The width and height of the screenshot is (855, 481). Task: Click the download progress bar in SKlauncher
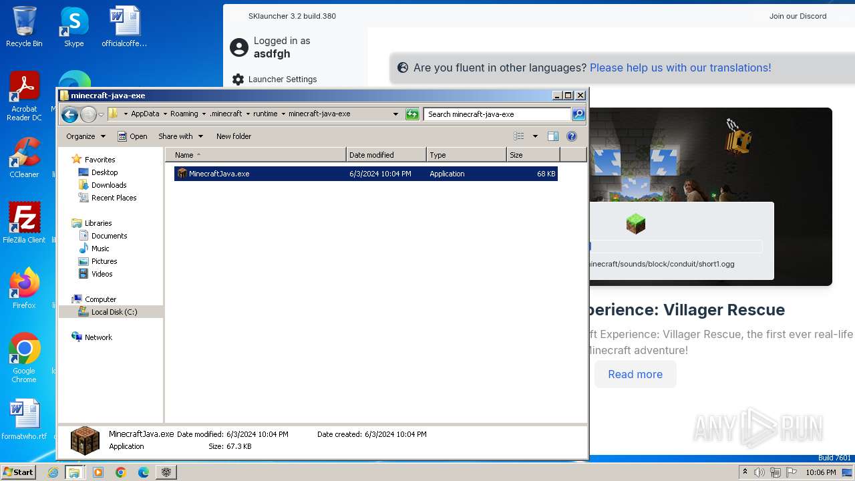(675, 247)
